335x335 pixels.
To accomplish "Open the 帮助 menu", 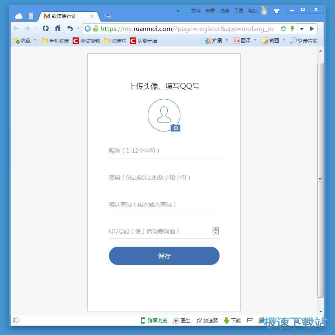I will tap(253, 11).
